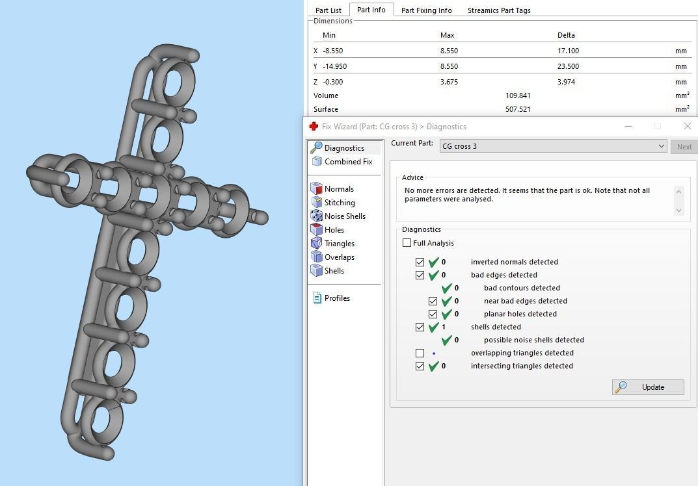
Task: Select the Normals fix icon
Action: pos(316,188)
